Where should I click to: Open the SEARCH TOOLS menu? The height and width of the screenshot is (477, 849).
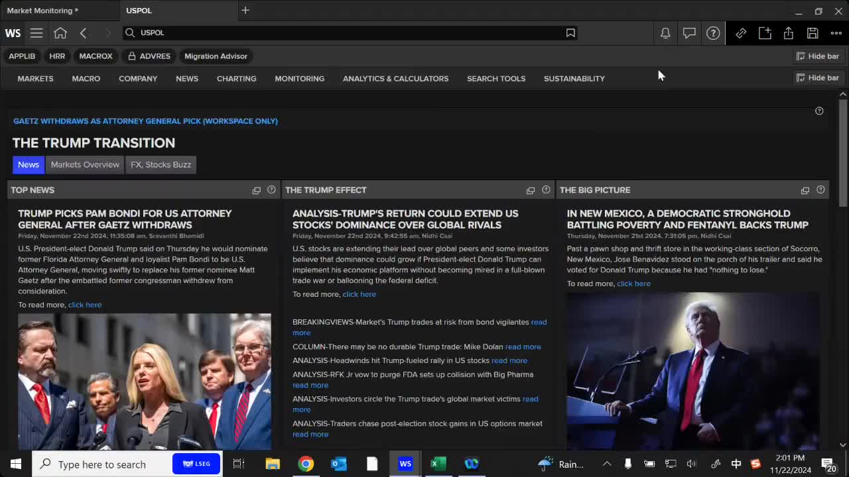click(x=496, y=78)
